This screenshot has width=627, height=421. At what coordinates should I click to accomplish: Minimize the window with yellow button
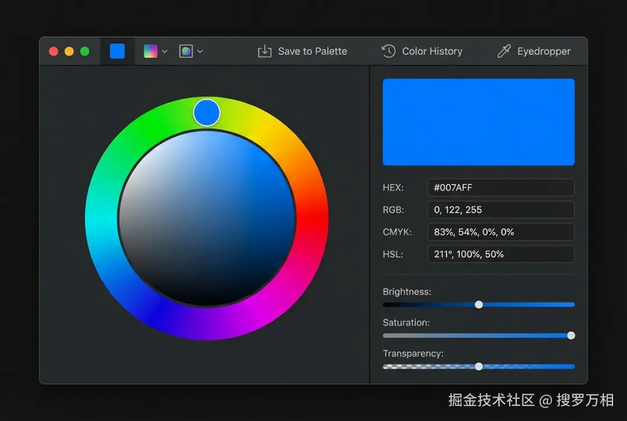[69, 51]
